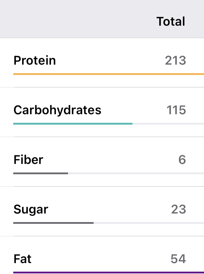The height and width of the screenshot is (274, 204).
Task: Click the Protein total value 213
Action: click(x=175, y=60)
